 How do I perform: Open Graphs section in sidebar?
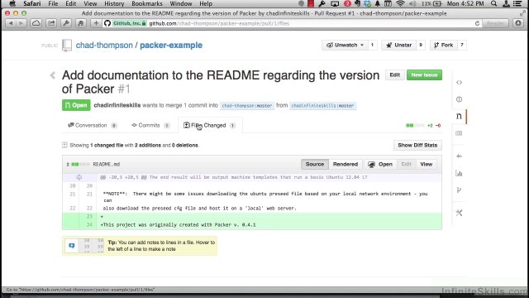click(x=459, y=173)
